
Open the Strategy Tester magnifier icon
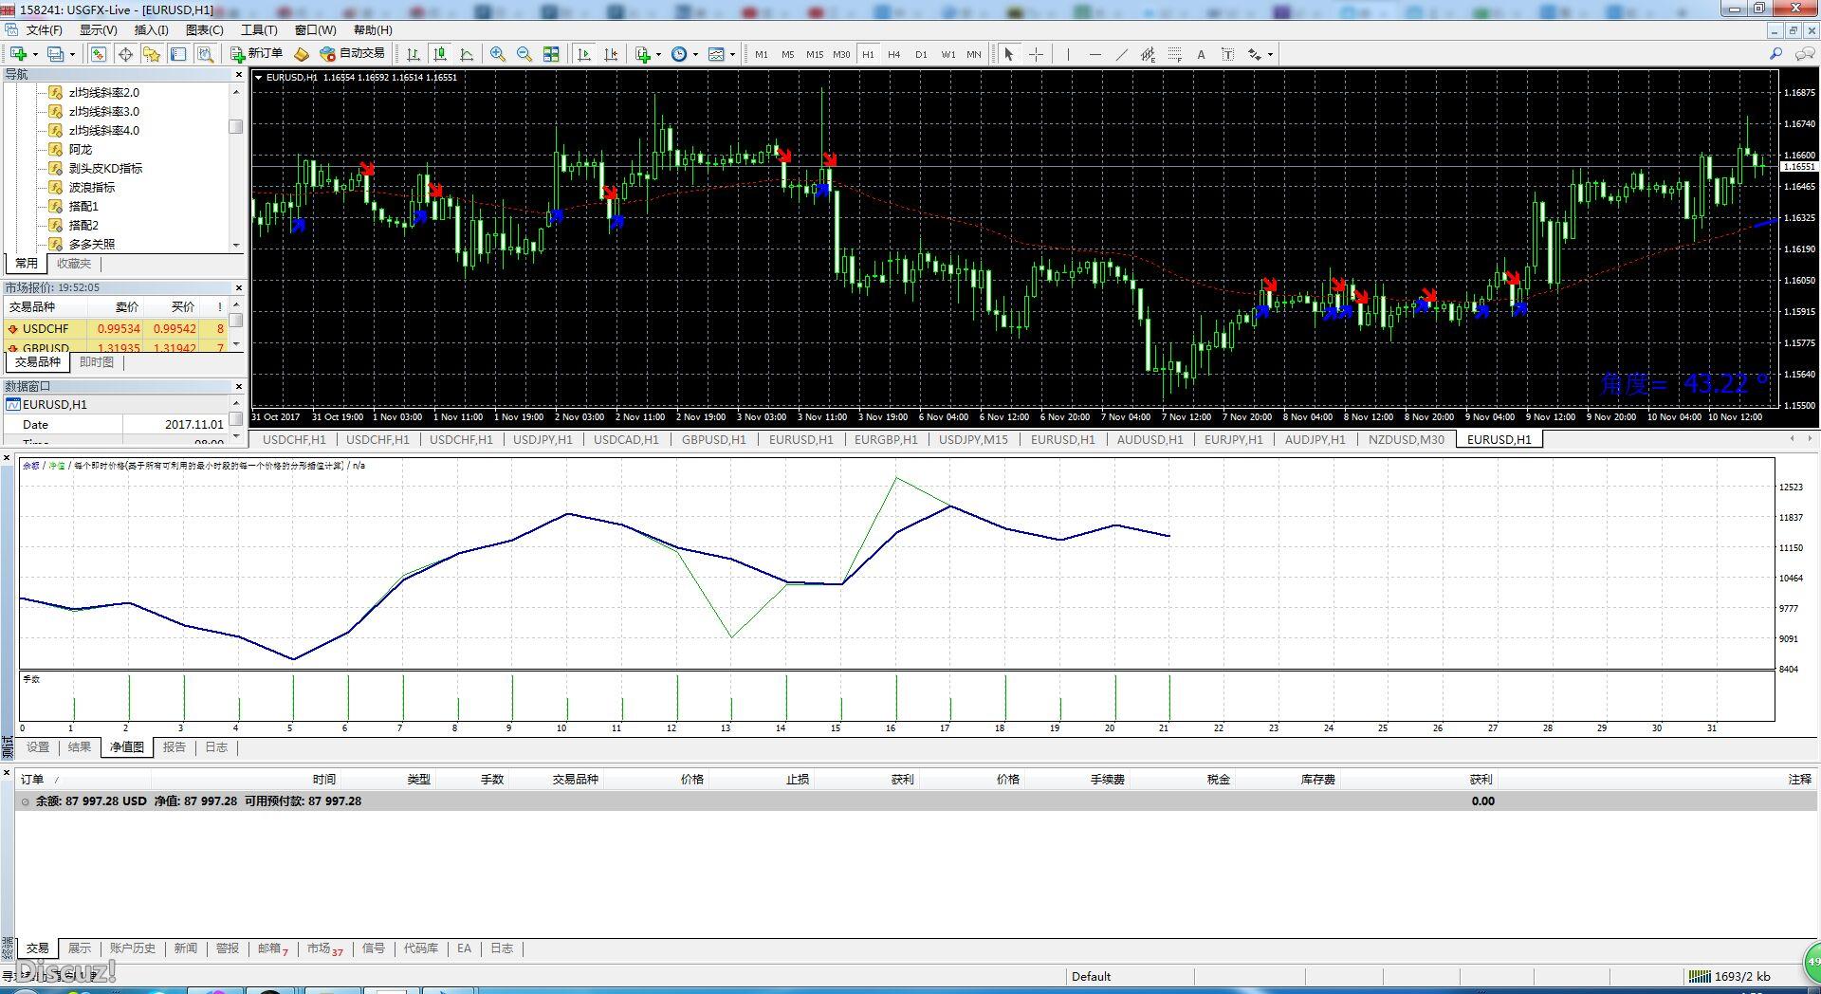point(205,54)
